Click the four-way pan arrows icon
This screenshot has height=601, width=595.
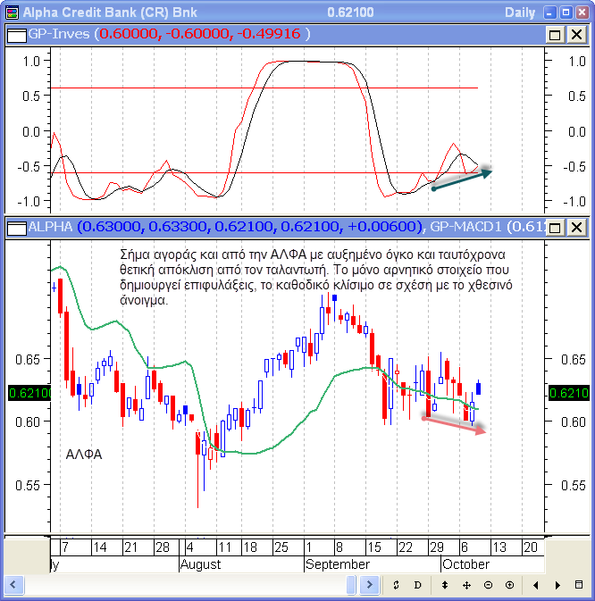pos(466,585)
